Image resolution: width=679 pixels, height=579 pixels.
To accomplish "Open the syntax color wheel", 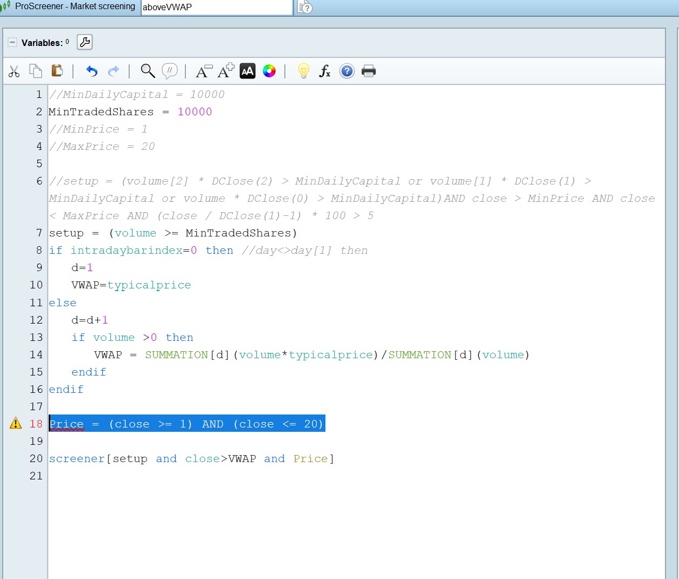I will (x=269, y=71).
